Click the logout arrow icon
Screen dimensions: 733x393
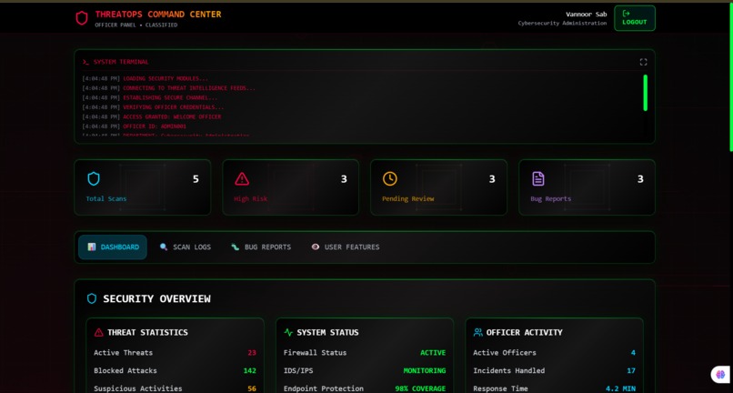click(627, 14)
